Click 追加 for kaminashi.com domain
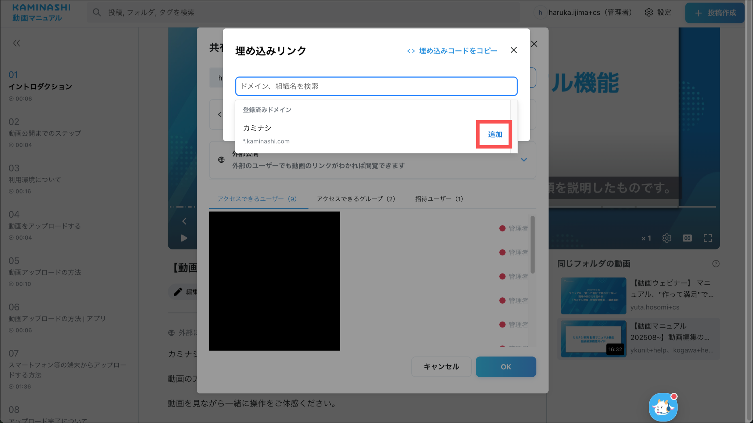Image resolution: width=753 pixels, height=423 pixels. [495, 135]
